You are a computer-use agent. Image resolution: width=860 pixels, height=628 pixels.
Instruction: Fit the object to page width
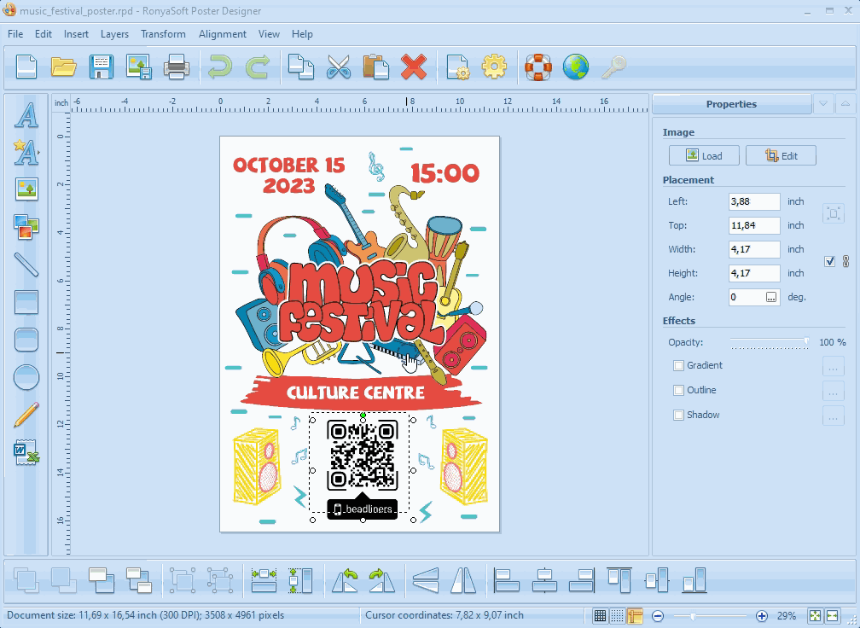point(264,580)
